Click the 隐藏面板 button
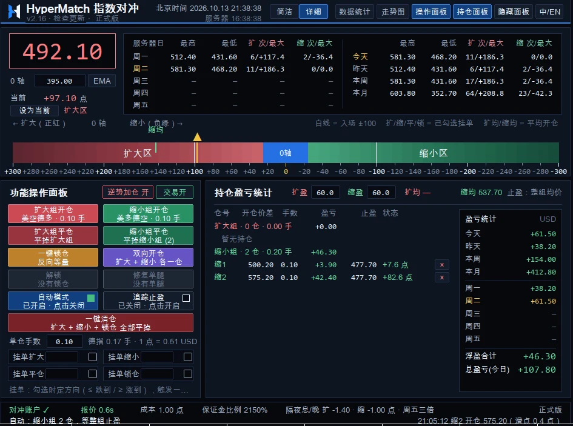573x426 pixels. [514, 12]
